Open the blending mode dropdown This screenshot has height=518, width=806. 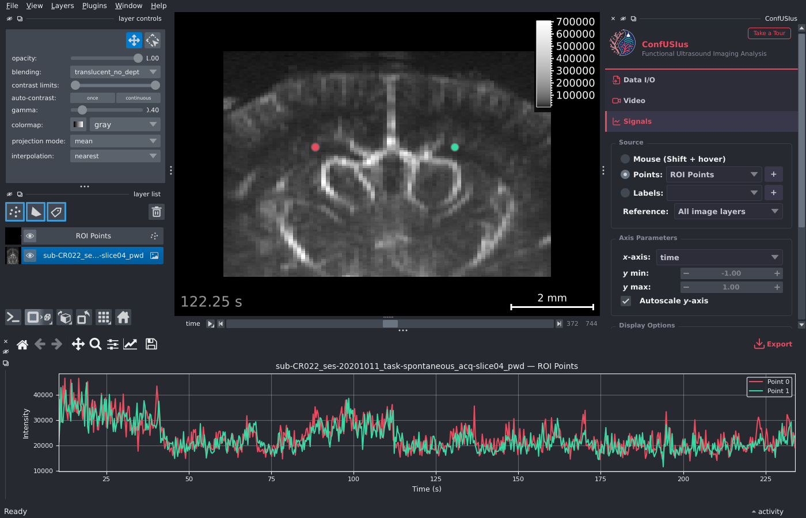[x=115, y=72]
